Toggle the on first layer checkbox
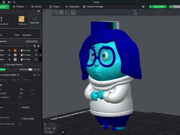The width and height of the screenshot is (180, 135). coord(20,124)
